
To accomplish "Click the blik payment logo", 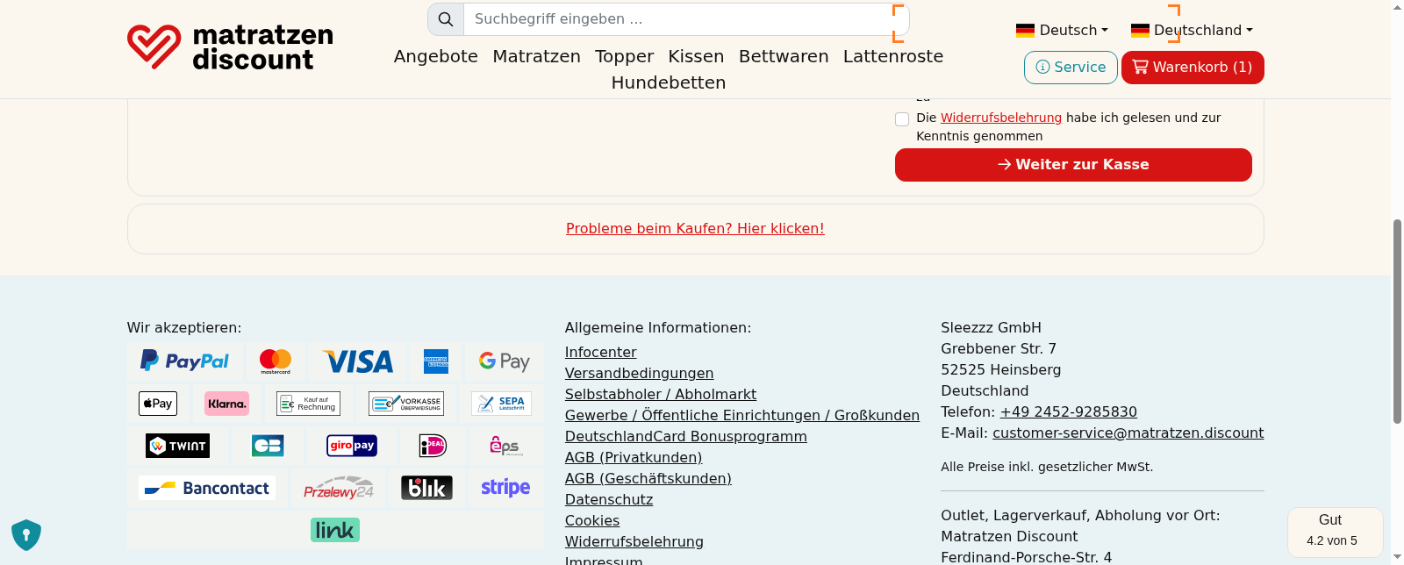I will (x=426, y=488).
